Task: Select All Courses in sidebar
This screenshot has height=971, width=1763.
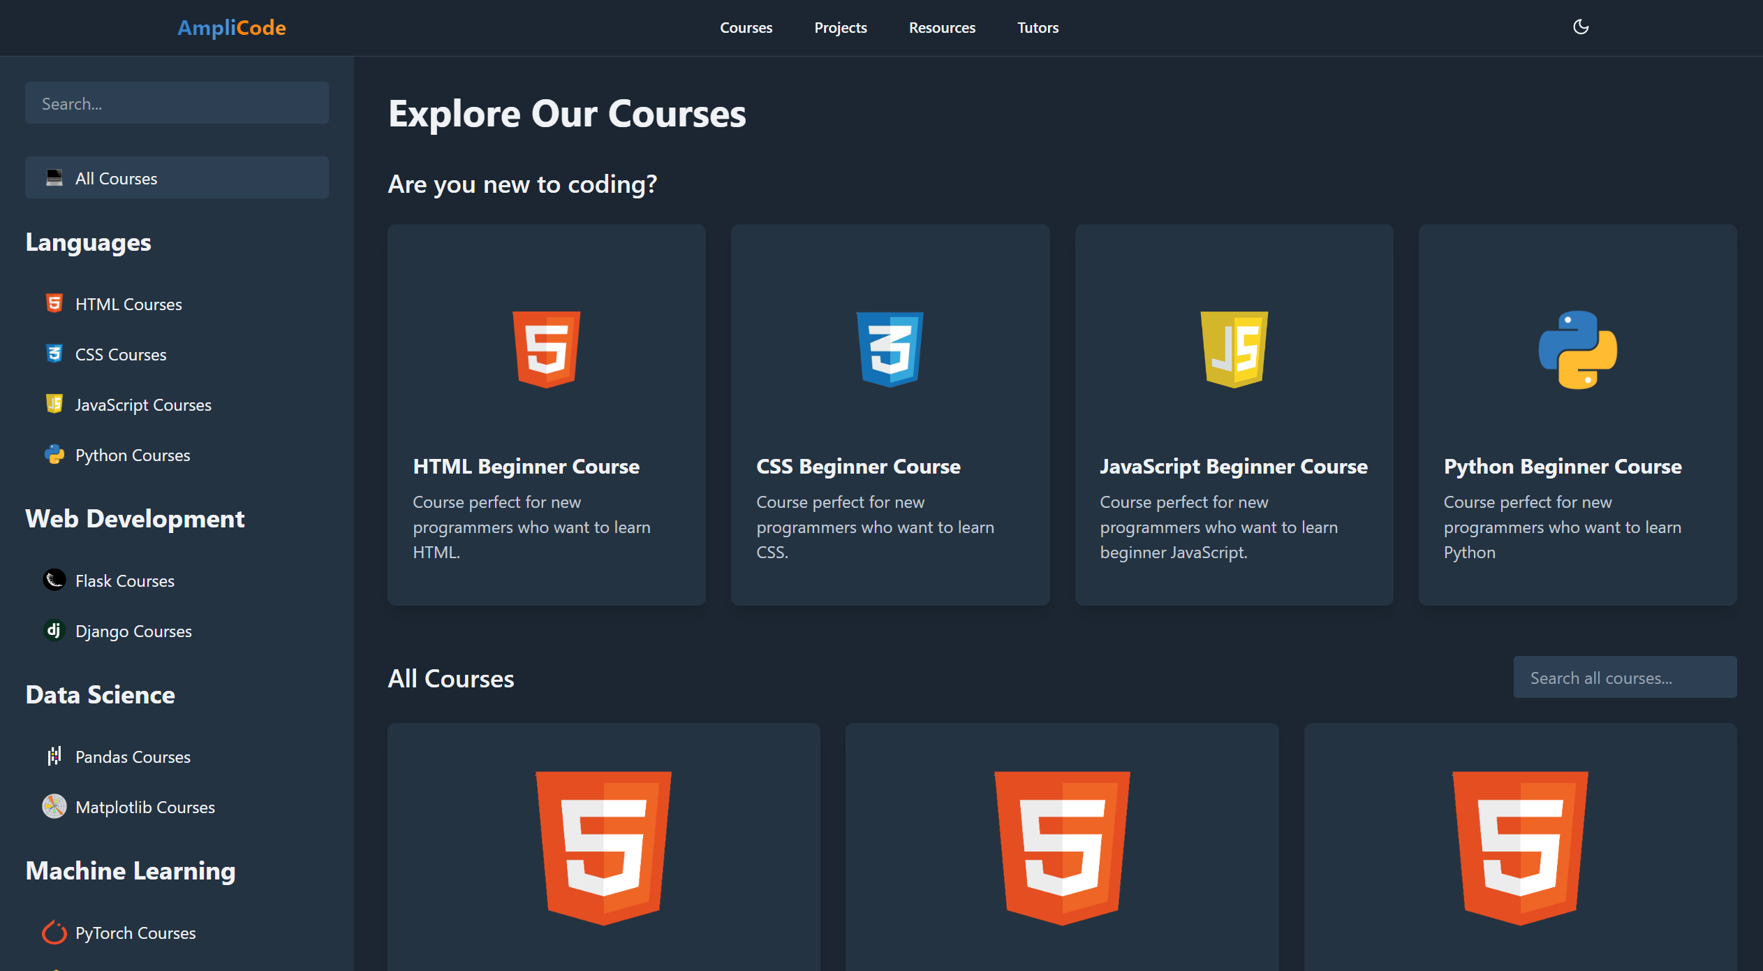Action: tap(177, 178)
